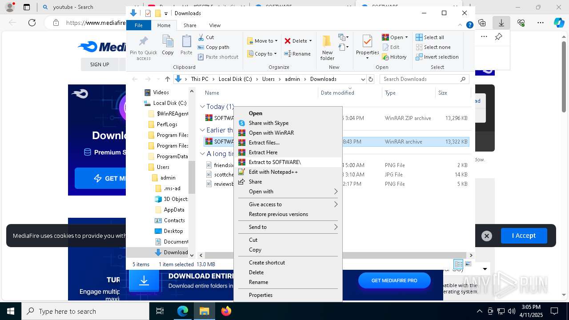The image size is (569, 320).
Task: Switch to the View ribbon tab
Action: [x=215, y=25]
